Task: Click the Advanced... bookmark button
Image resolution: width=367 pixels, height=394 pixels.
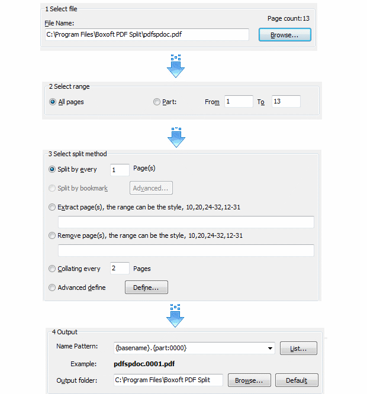Action: click(x=151, y=188)
